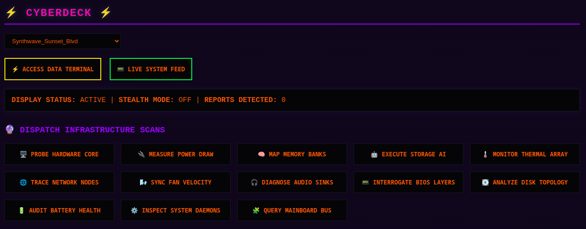The height and width of the screenshot is (229, 586).
Task: Click the Access Data Terminal button
Action: pos(53,69)
